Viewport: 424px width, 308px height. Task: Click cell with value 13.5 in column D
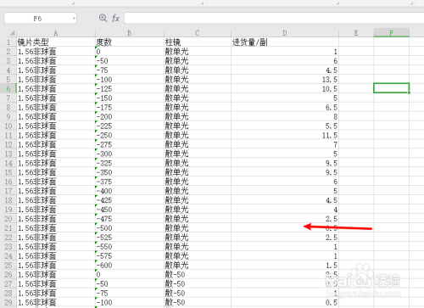pyautogui.click(x=285, y=80)
